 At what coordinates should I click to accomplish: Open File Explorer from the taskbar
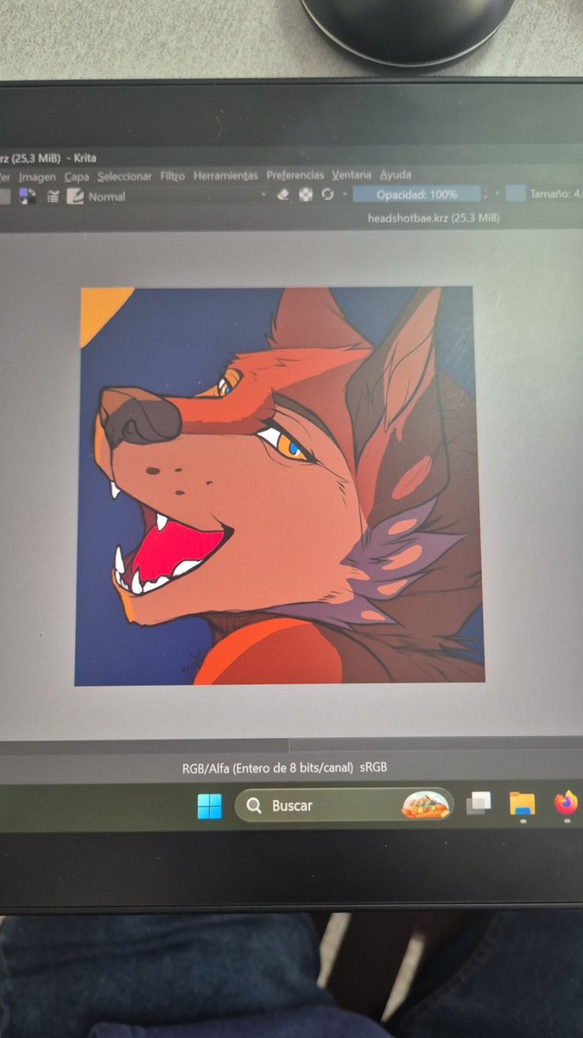(x=522, y=804)
